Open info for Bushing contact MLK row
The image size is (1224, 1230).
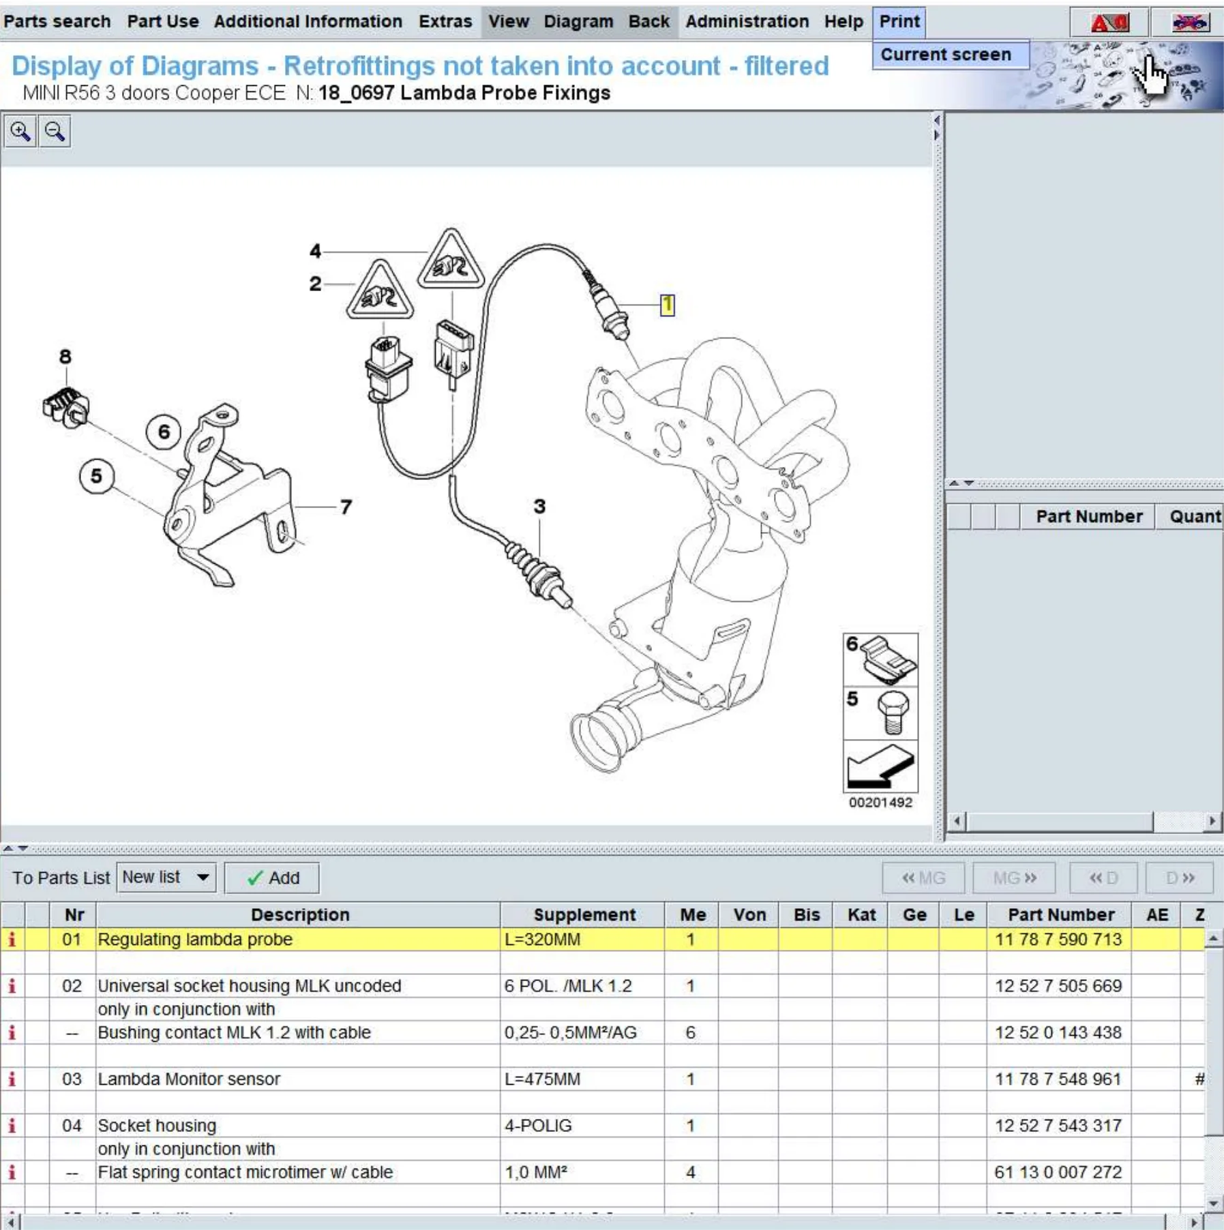tap(12, 1032)
